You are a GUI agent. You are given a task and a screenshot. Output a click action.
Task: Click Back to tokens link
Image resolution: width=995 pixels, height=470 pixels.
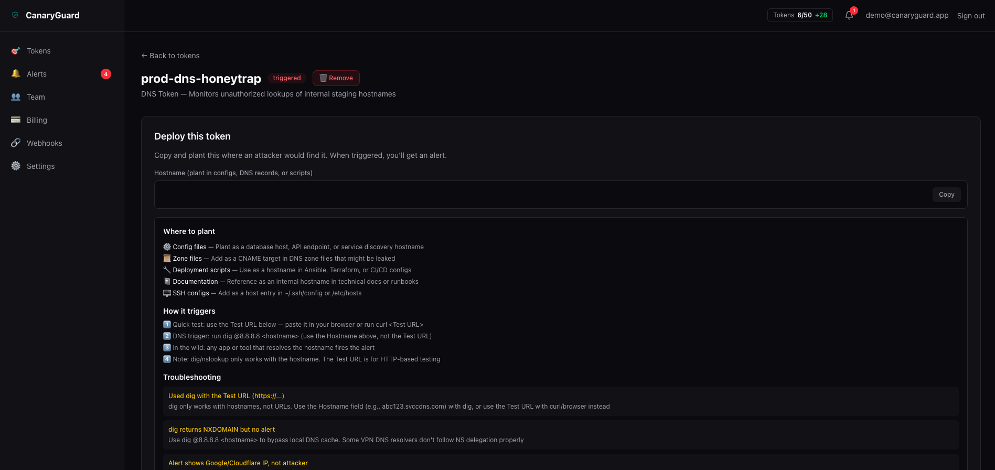pos(170,56)
